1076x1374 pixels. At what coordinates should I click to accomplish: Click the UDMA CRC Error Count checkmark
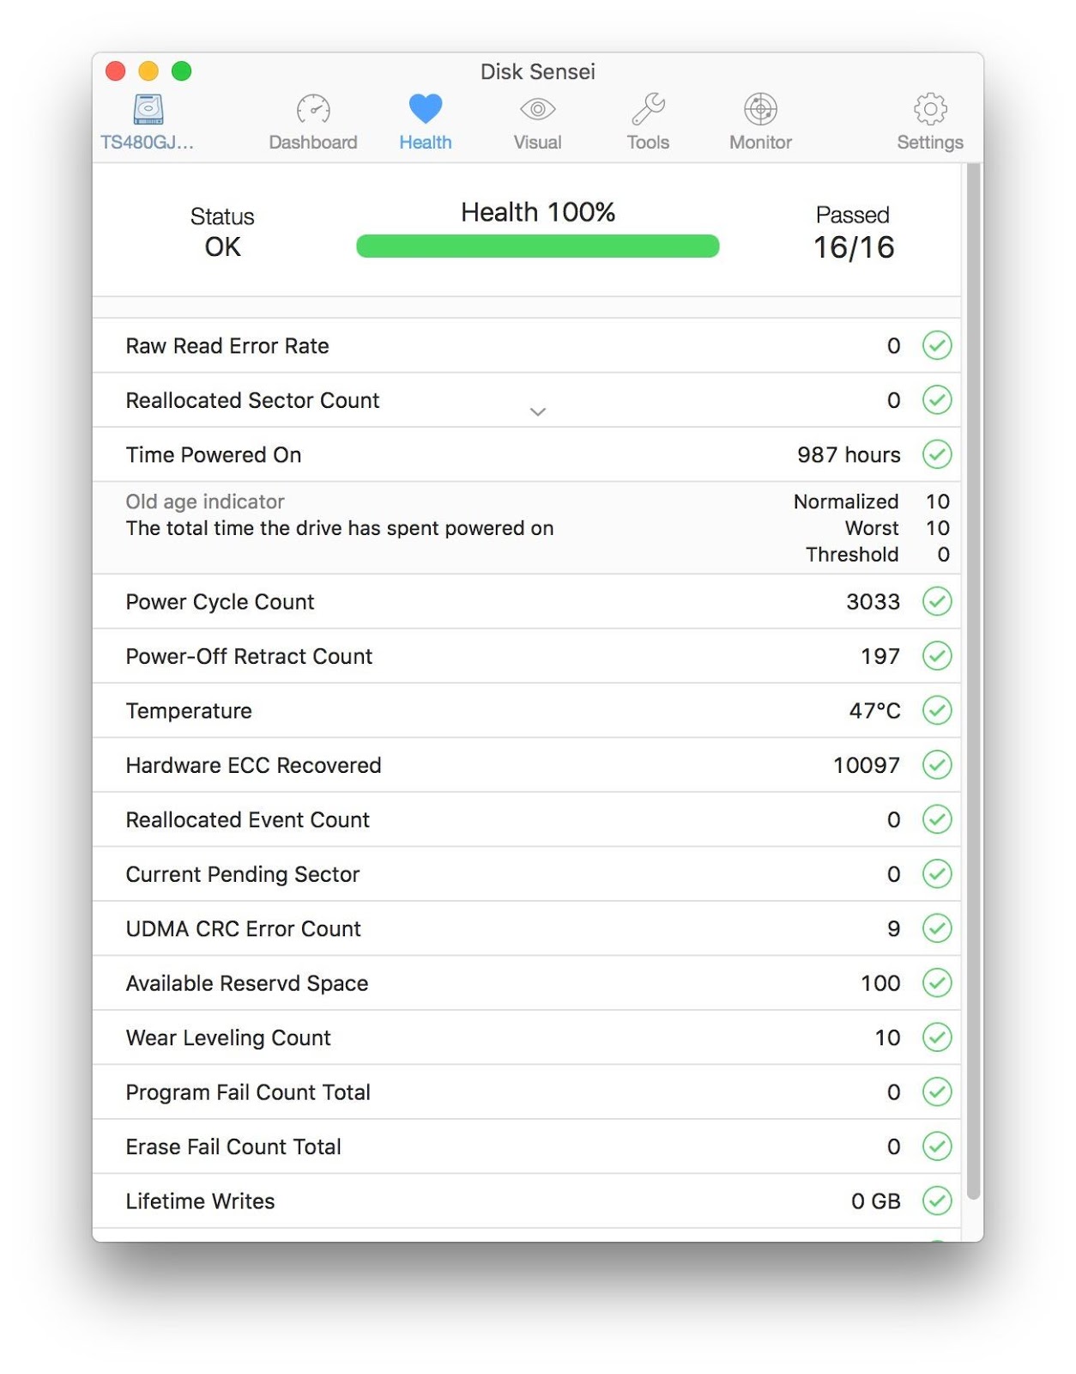pyautogui.click(x=937, y=928)
